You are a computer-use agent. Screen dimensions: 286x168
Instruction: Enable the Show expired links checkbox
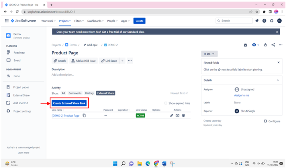tap(166, 103)
